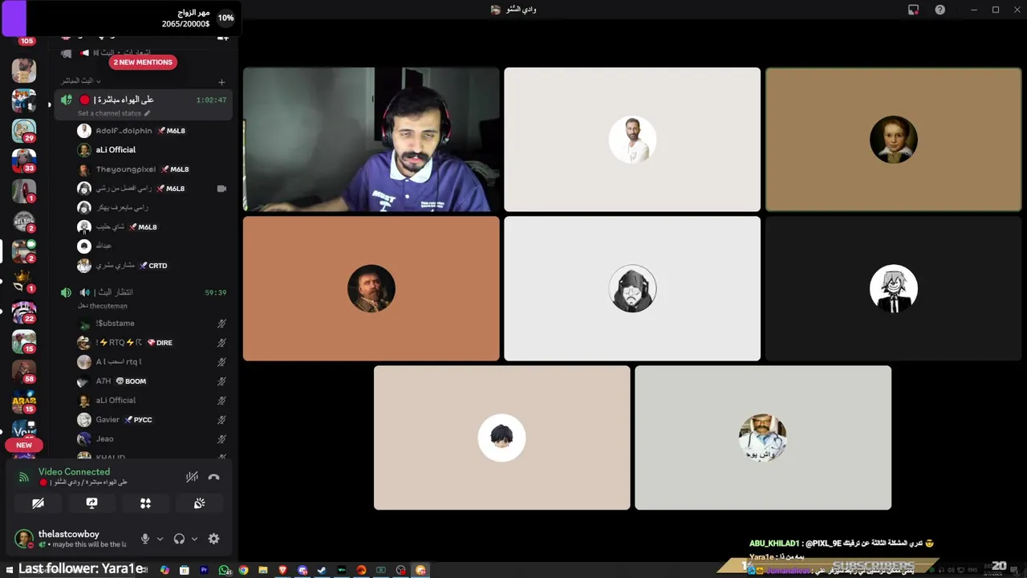The image size is (1027, 578).
Task: Focus the orange tile with bearded avatar
Action: coord(371,289)
